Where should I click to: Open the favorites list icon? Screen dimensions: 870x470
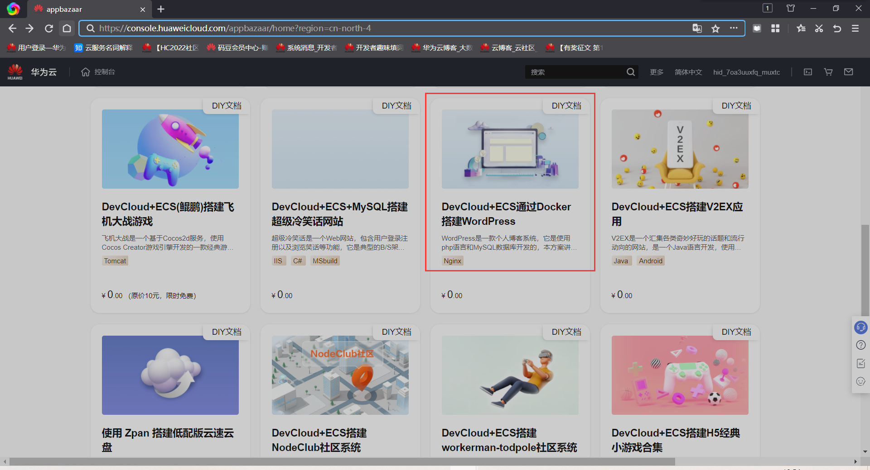pos(801,28)
